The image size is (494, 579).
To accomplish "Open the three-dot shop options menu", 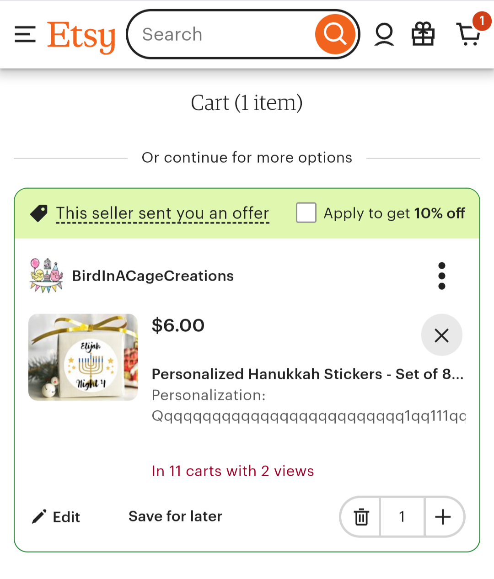I will point(441,276).
